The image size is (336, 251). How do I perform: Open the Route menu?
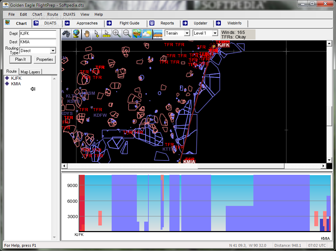pyautogui.click(x=53, y=14)
